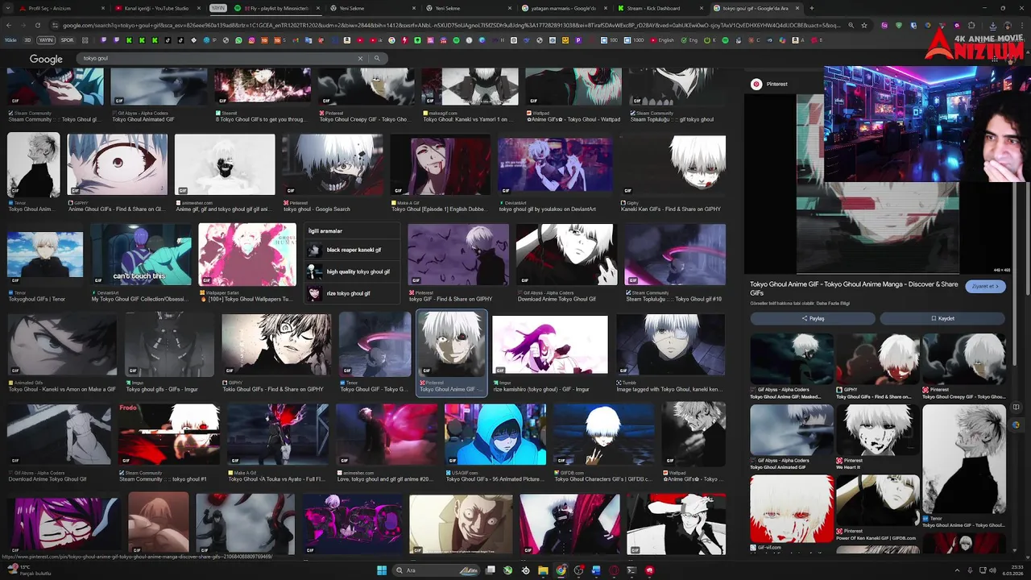Open the Pinterest source icon in preview panel
This screenshot has width=1031, height=580.
pyautogui.click(x=756, y=84)
